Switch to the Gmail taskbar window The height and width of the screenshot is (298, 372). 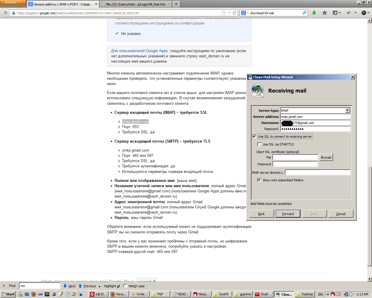264,294
